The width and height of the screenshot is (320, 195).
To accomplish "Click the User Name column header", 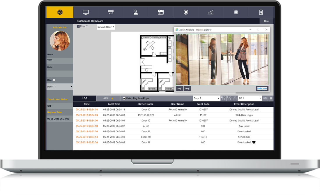I will (178, 104).
